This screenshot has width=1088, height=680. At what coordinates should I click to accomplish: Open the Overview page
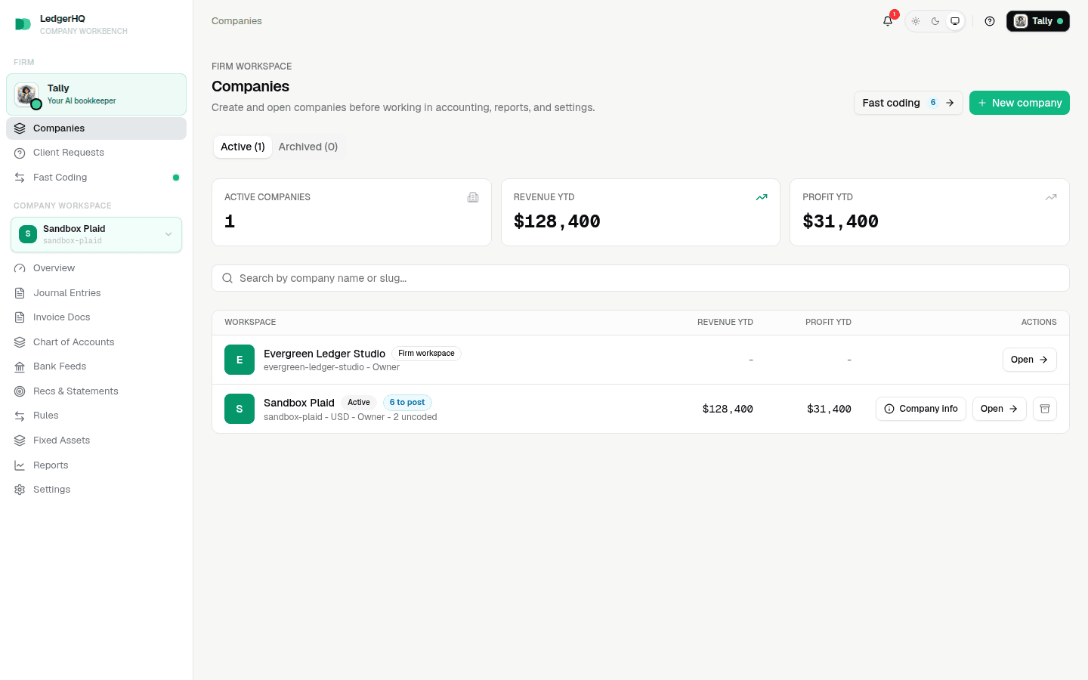96,268
